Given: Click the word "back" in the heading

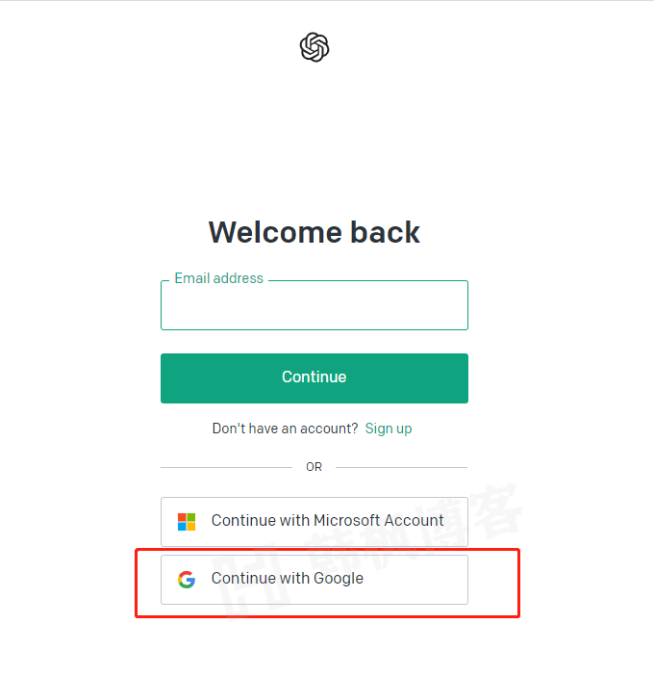Looking at the screenshot, I should (x=385, y=232).
